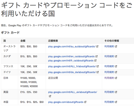Click the ギフト カード section heading
Image resolution: width=134 pixels, height=107 pixels.
point(10,33)
